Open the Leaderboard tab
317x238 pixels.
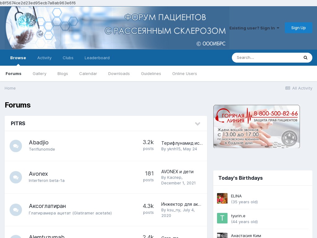[97, 58]
